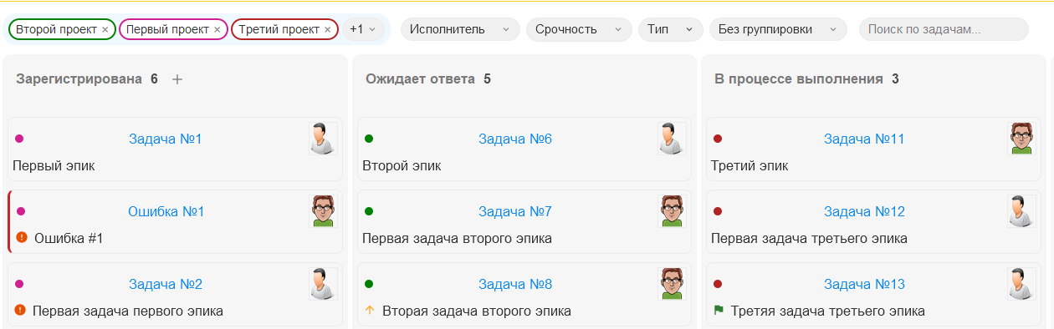Click the assignee avatar on Задача №12
This screenshot has width=1054, height=329.
1021,211
